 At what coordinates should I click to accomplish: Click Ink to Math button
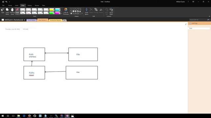point(111,11)
